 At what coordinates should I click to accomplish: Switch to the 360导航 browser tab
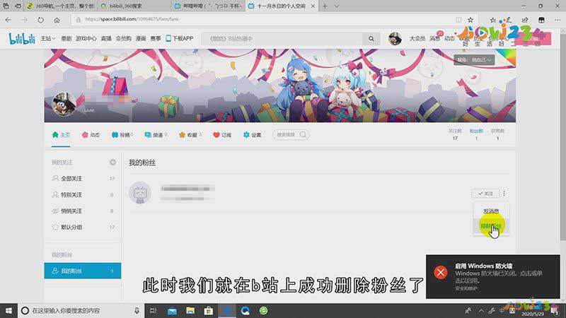click(60, 6)
